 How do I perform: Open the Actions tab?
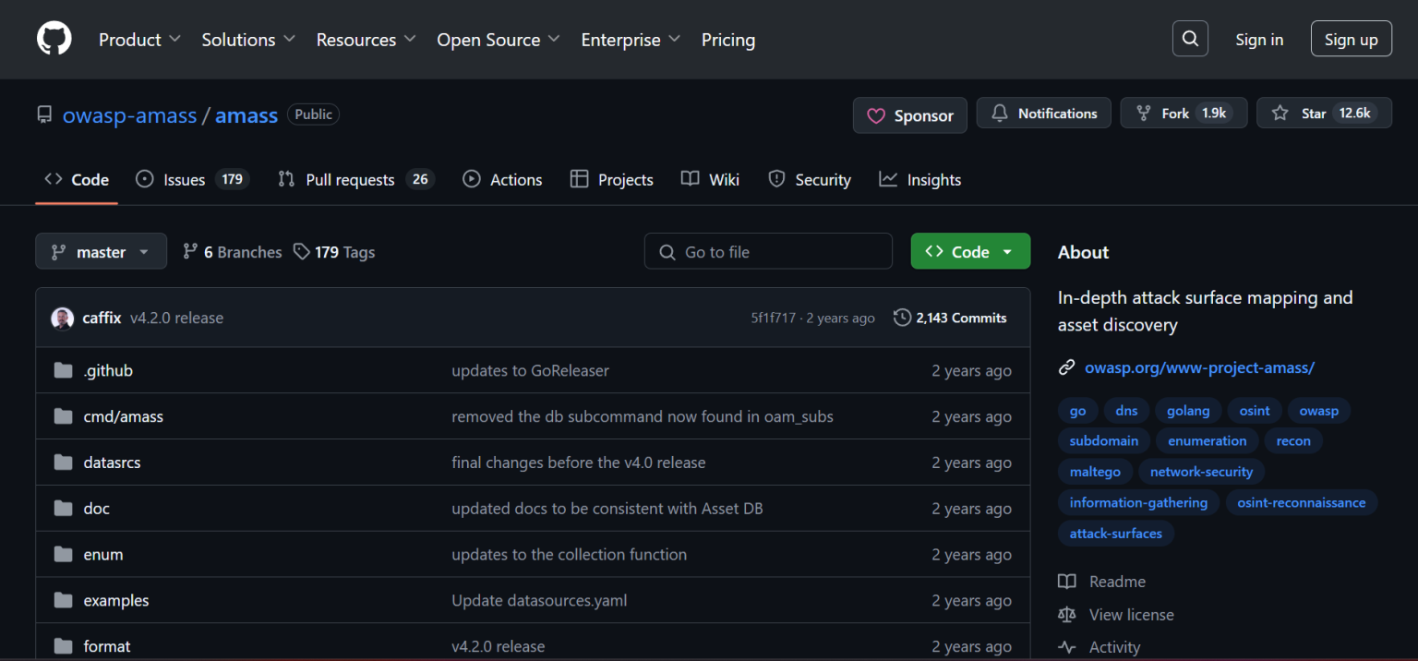502,179
